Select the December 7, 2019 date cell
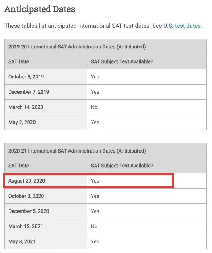 tap(46, 92)
